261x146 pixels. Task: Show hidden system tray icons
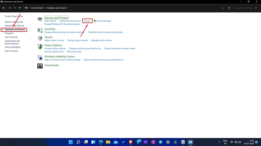[x=219, y=142]
